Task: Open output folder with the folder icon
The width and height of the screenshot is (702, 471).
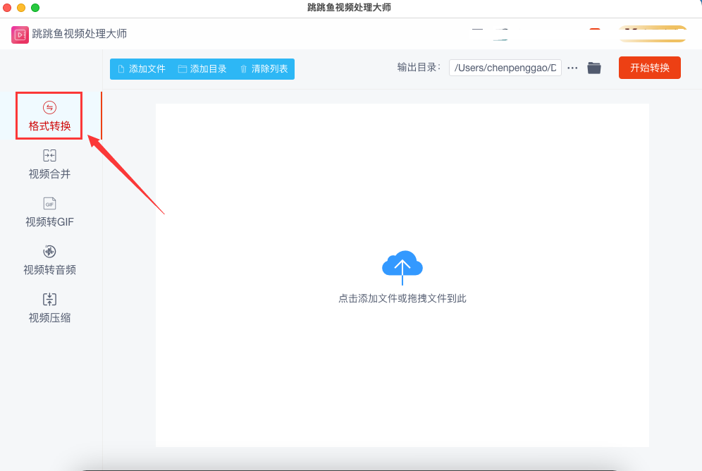Action: (594, 68)
